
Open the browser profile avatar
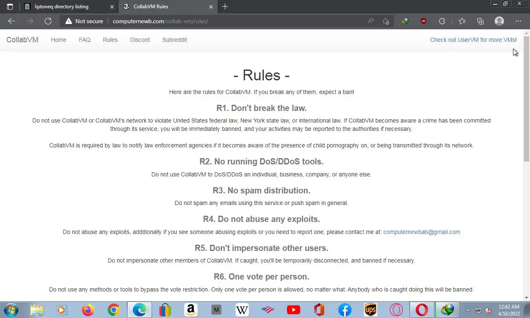[499, 21]
